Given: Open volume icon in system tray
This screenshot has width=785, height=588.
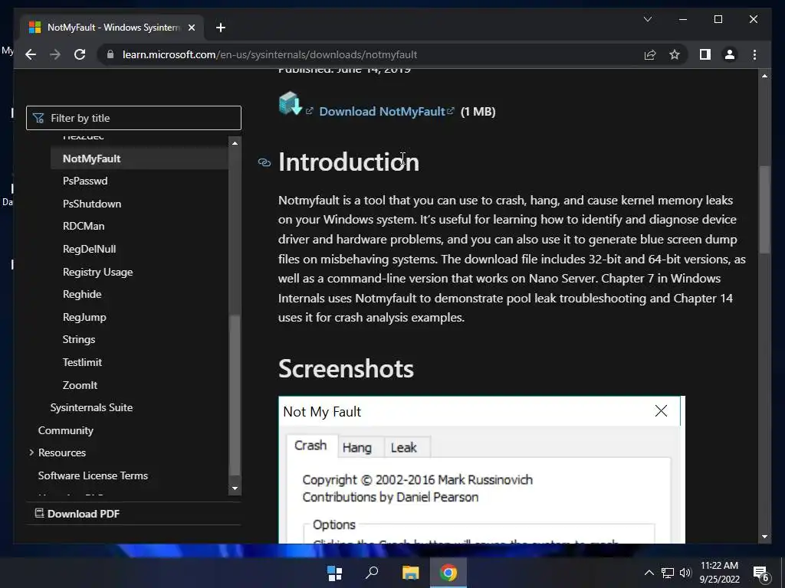Looking at the screenshot, I should pyautogui.click(x=685, y=573).
